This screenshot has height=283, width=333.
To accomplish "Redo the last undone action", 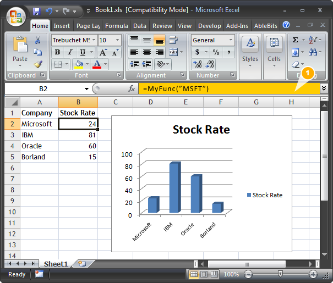I will click(x=66, y=11).
